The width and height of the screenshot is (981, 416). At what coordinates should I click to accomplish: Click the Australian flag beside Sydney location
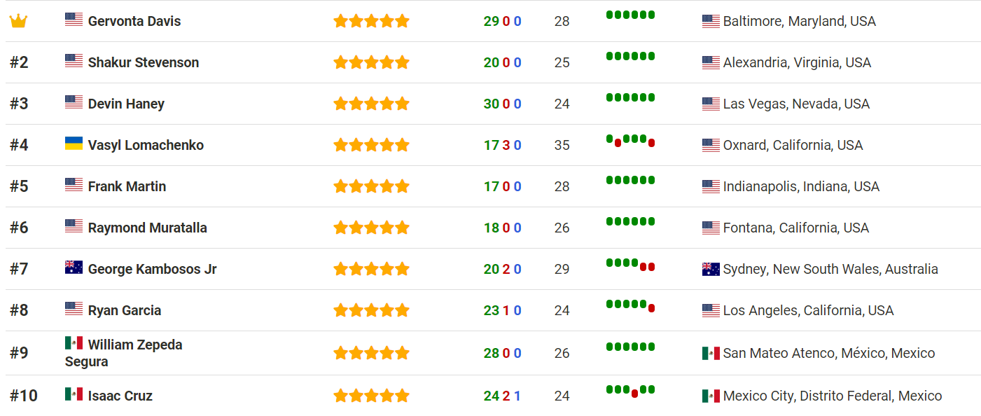tap(711, 270)
